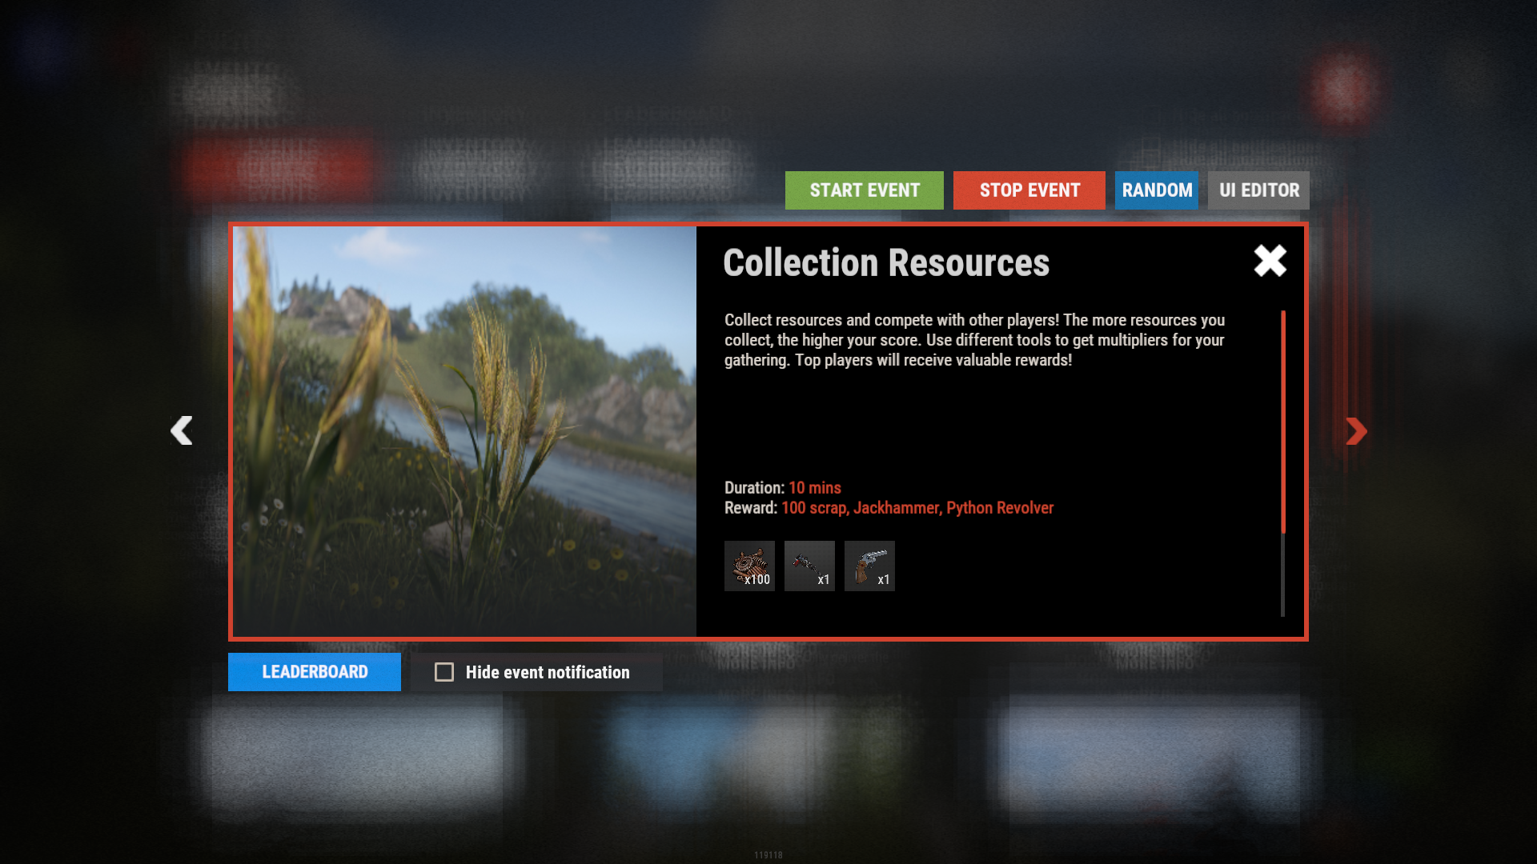Viewport: 1537px width, 864px height.
Task: Go to previous event with left arrow
Action: 182,430
